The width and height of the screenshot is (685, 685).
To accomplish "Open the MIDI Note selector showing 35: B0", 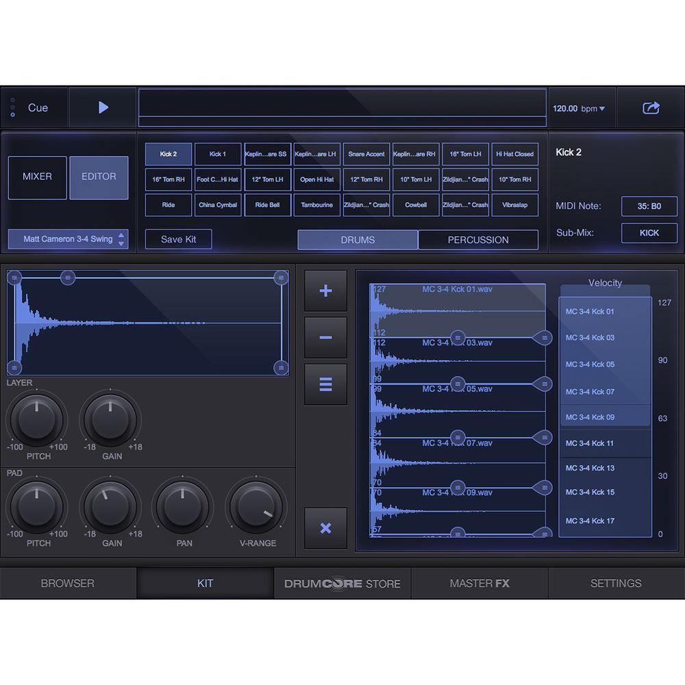I will (649, 206).
